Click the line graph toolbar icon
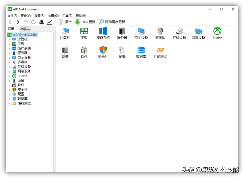The height and width of the screenshot is (178, 244). coord(49,22)
